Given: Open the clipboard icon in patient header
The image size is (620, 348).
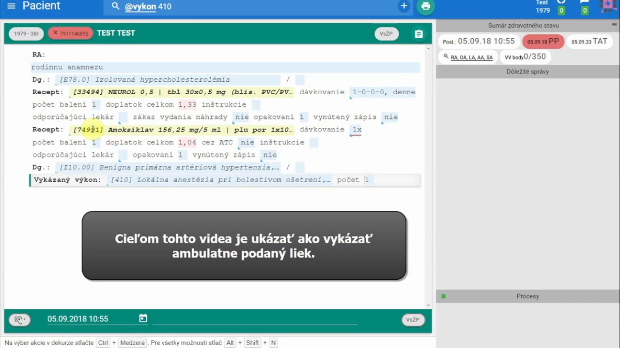Looking at the screenshot, I should point(419,34).
